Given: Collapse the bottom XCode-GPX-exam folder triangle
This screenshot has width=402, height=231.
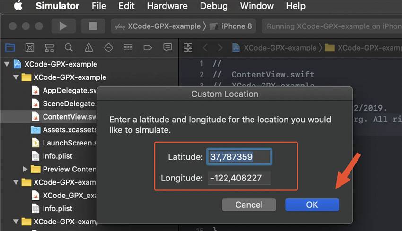Looking at the screenshot, I should point(16,221).
